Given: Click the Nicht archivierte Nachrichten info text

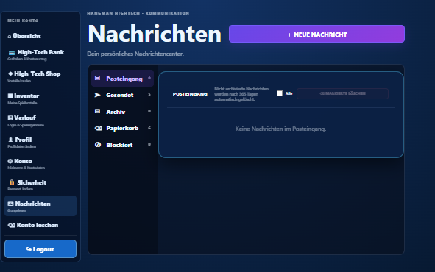Looking at the screenshot, I should coord(241,94).
